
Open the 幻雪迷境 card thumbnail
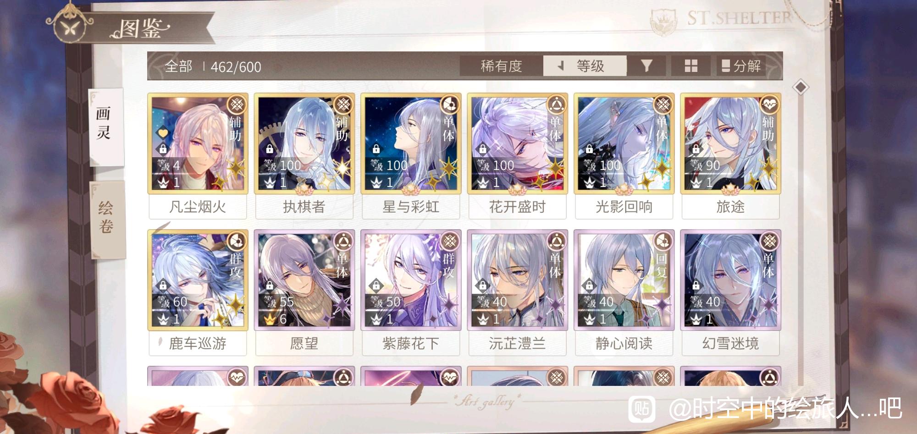730,280
